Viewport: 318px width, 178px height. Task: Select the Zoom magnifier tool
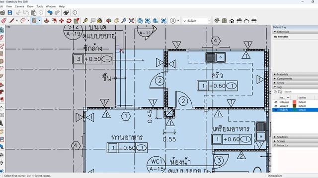[x=124, y=21]
